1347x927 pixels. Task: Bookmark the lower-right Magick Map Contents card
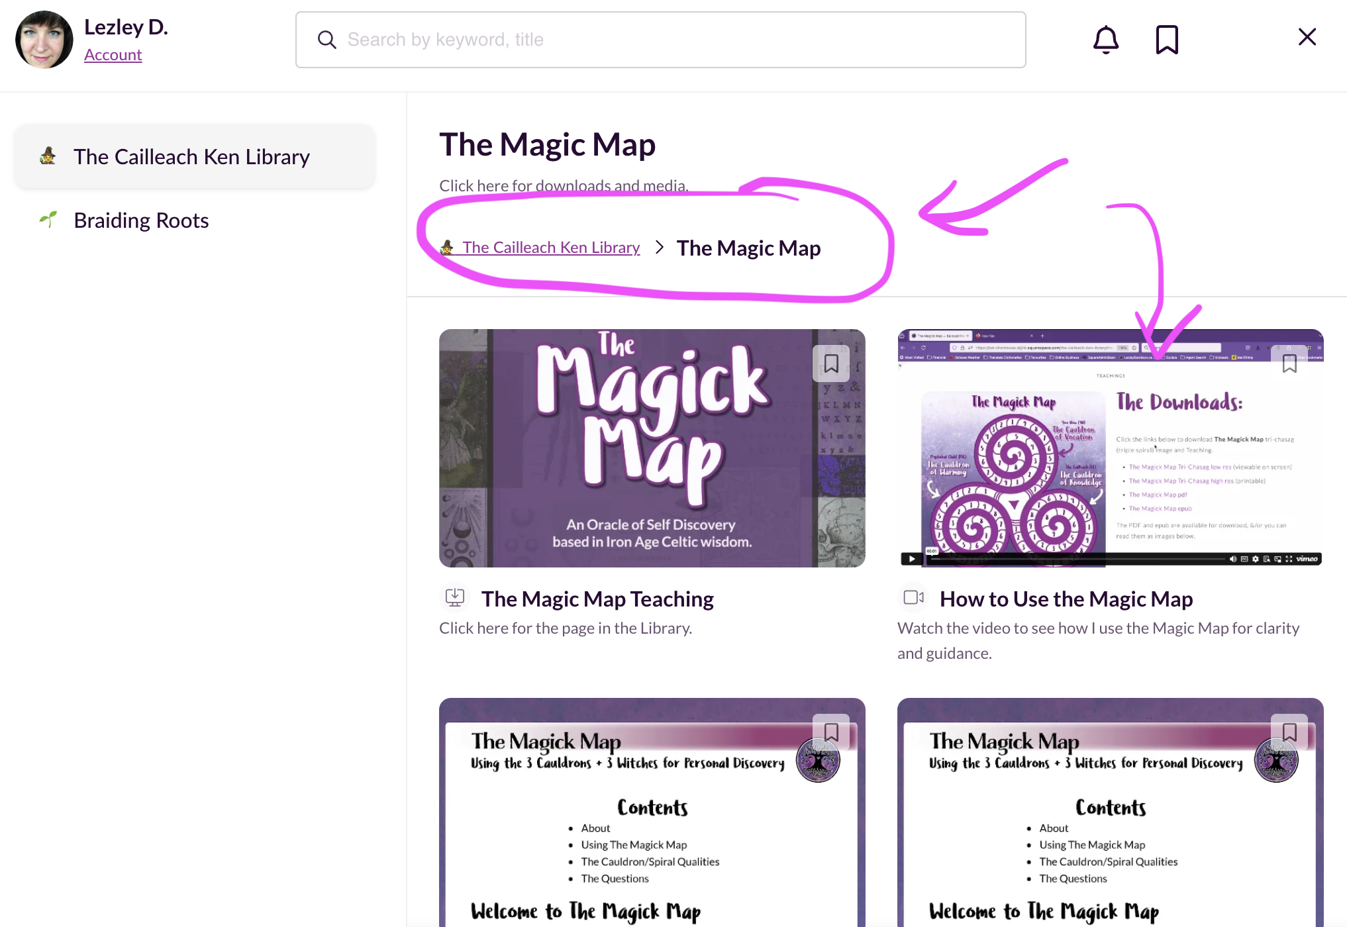click(x=1289, y=732)
